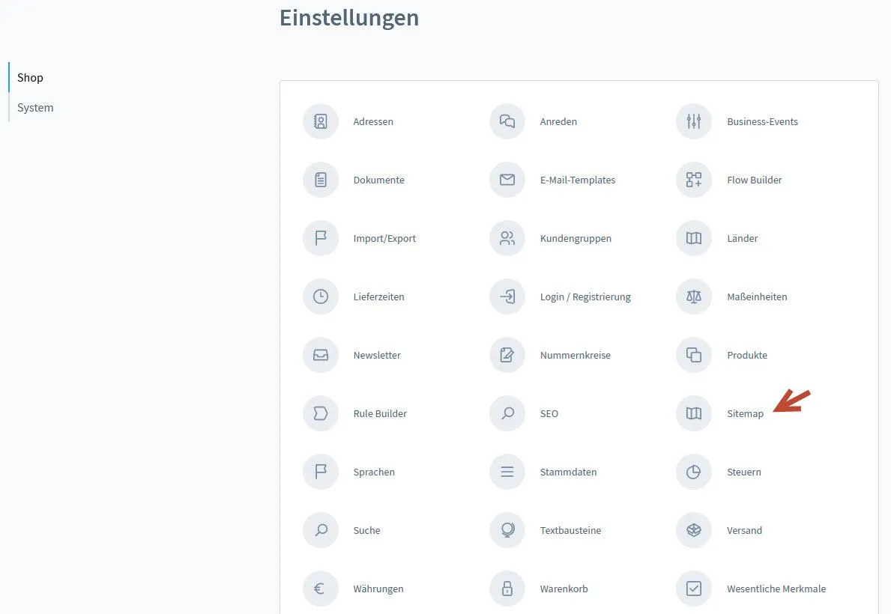Go to Länder settings label

(743, 239)
